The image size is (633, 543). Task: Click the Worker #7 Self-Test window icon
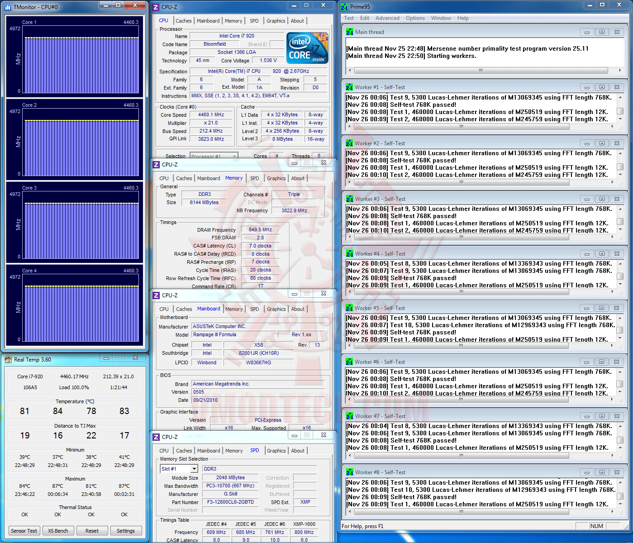(349, 416)
